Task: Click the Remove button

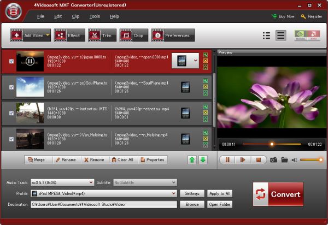Action: pos(95,160)
